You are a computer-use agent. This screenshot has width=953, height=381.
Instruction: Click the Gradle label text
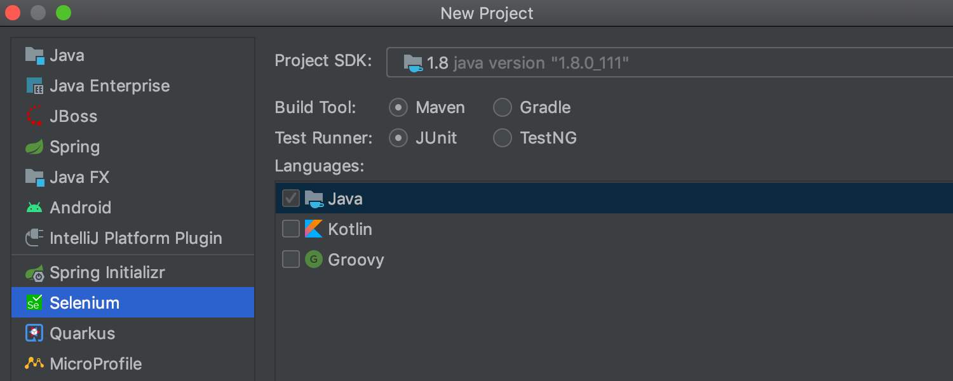coord(545,108)
